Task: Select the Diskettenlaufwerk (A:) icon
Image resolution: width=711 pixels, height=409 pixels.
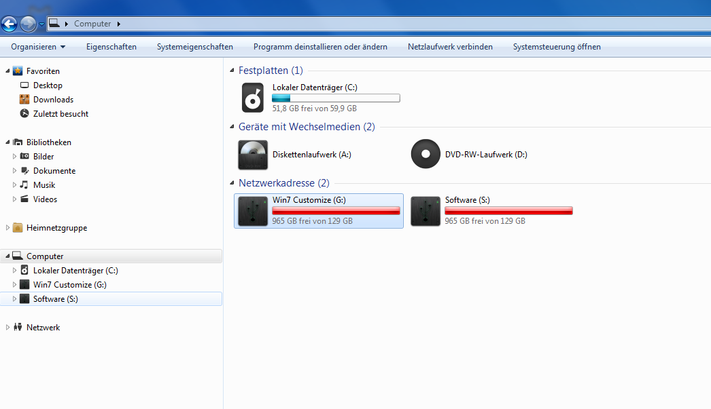Action: [x=253, y=155]
